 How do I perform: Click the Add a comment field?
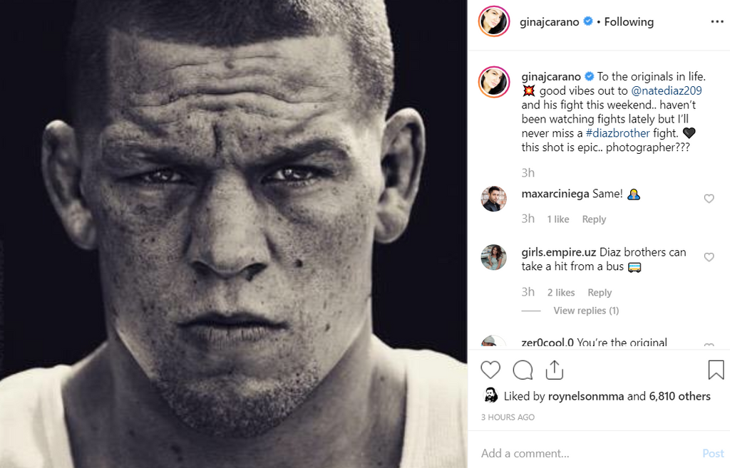coord(585,453)
